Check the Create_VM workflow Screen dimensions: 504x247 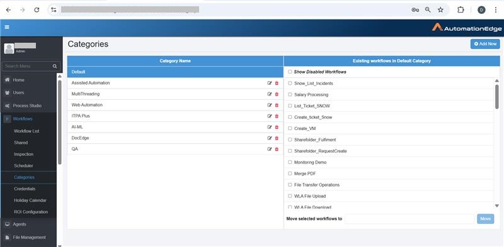(x=290, y=128)
